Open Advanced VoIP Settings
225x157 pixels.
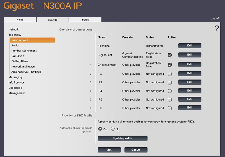click(26, 72)
